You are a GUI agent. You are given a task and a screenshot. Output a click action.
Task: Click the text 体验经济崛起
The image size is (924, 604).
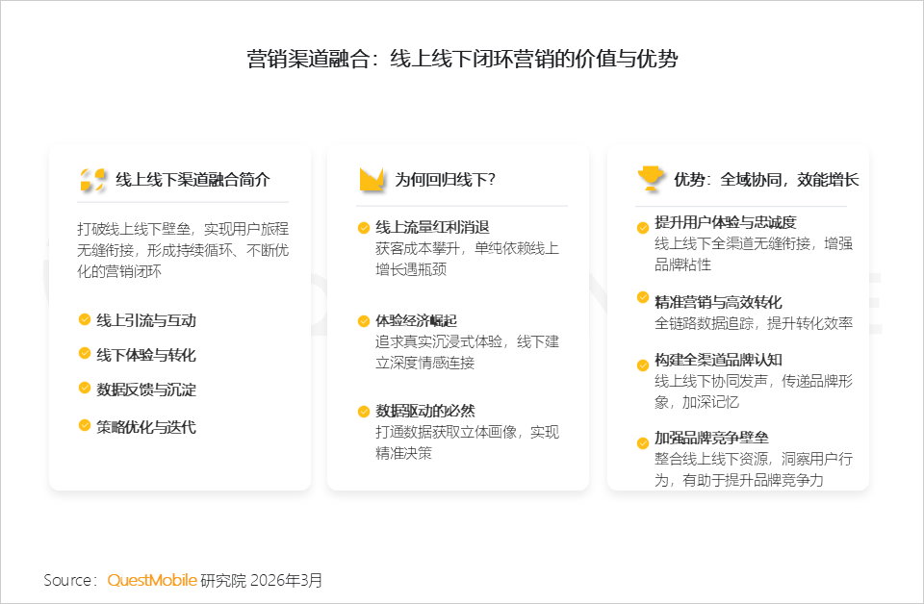click(x=416, y=321)
